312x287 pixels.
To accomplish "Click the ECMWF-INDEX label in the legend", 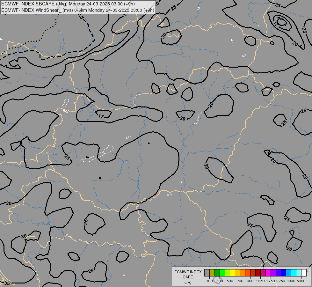I will (x=188, y=272).
